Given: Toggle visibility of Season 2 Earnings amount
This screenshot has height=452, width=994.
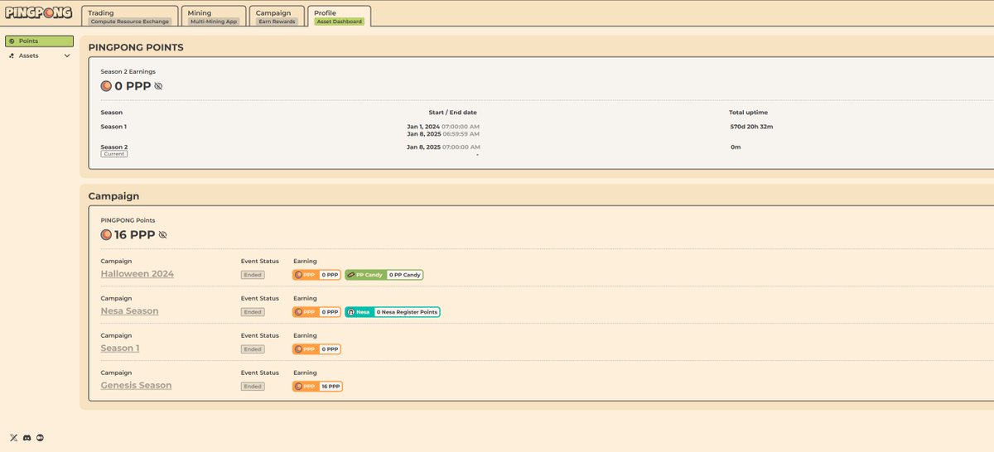Looking at the screenshot, I should tap(158, 86).
